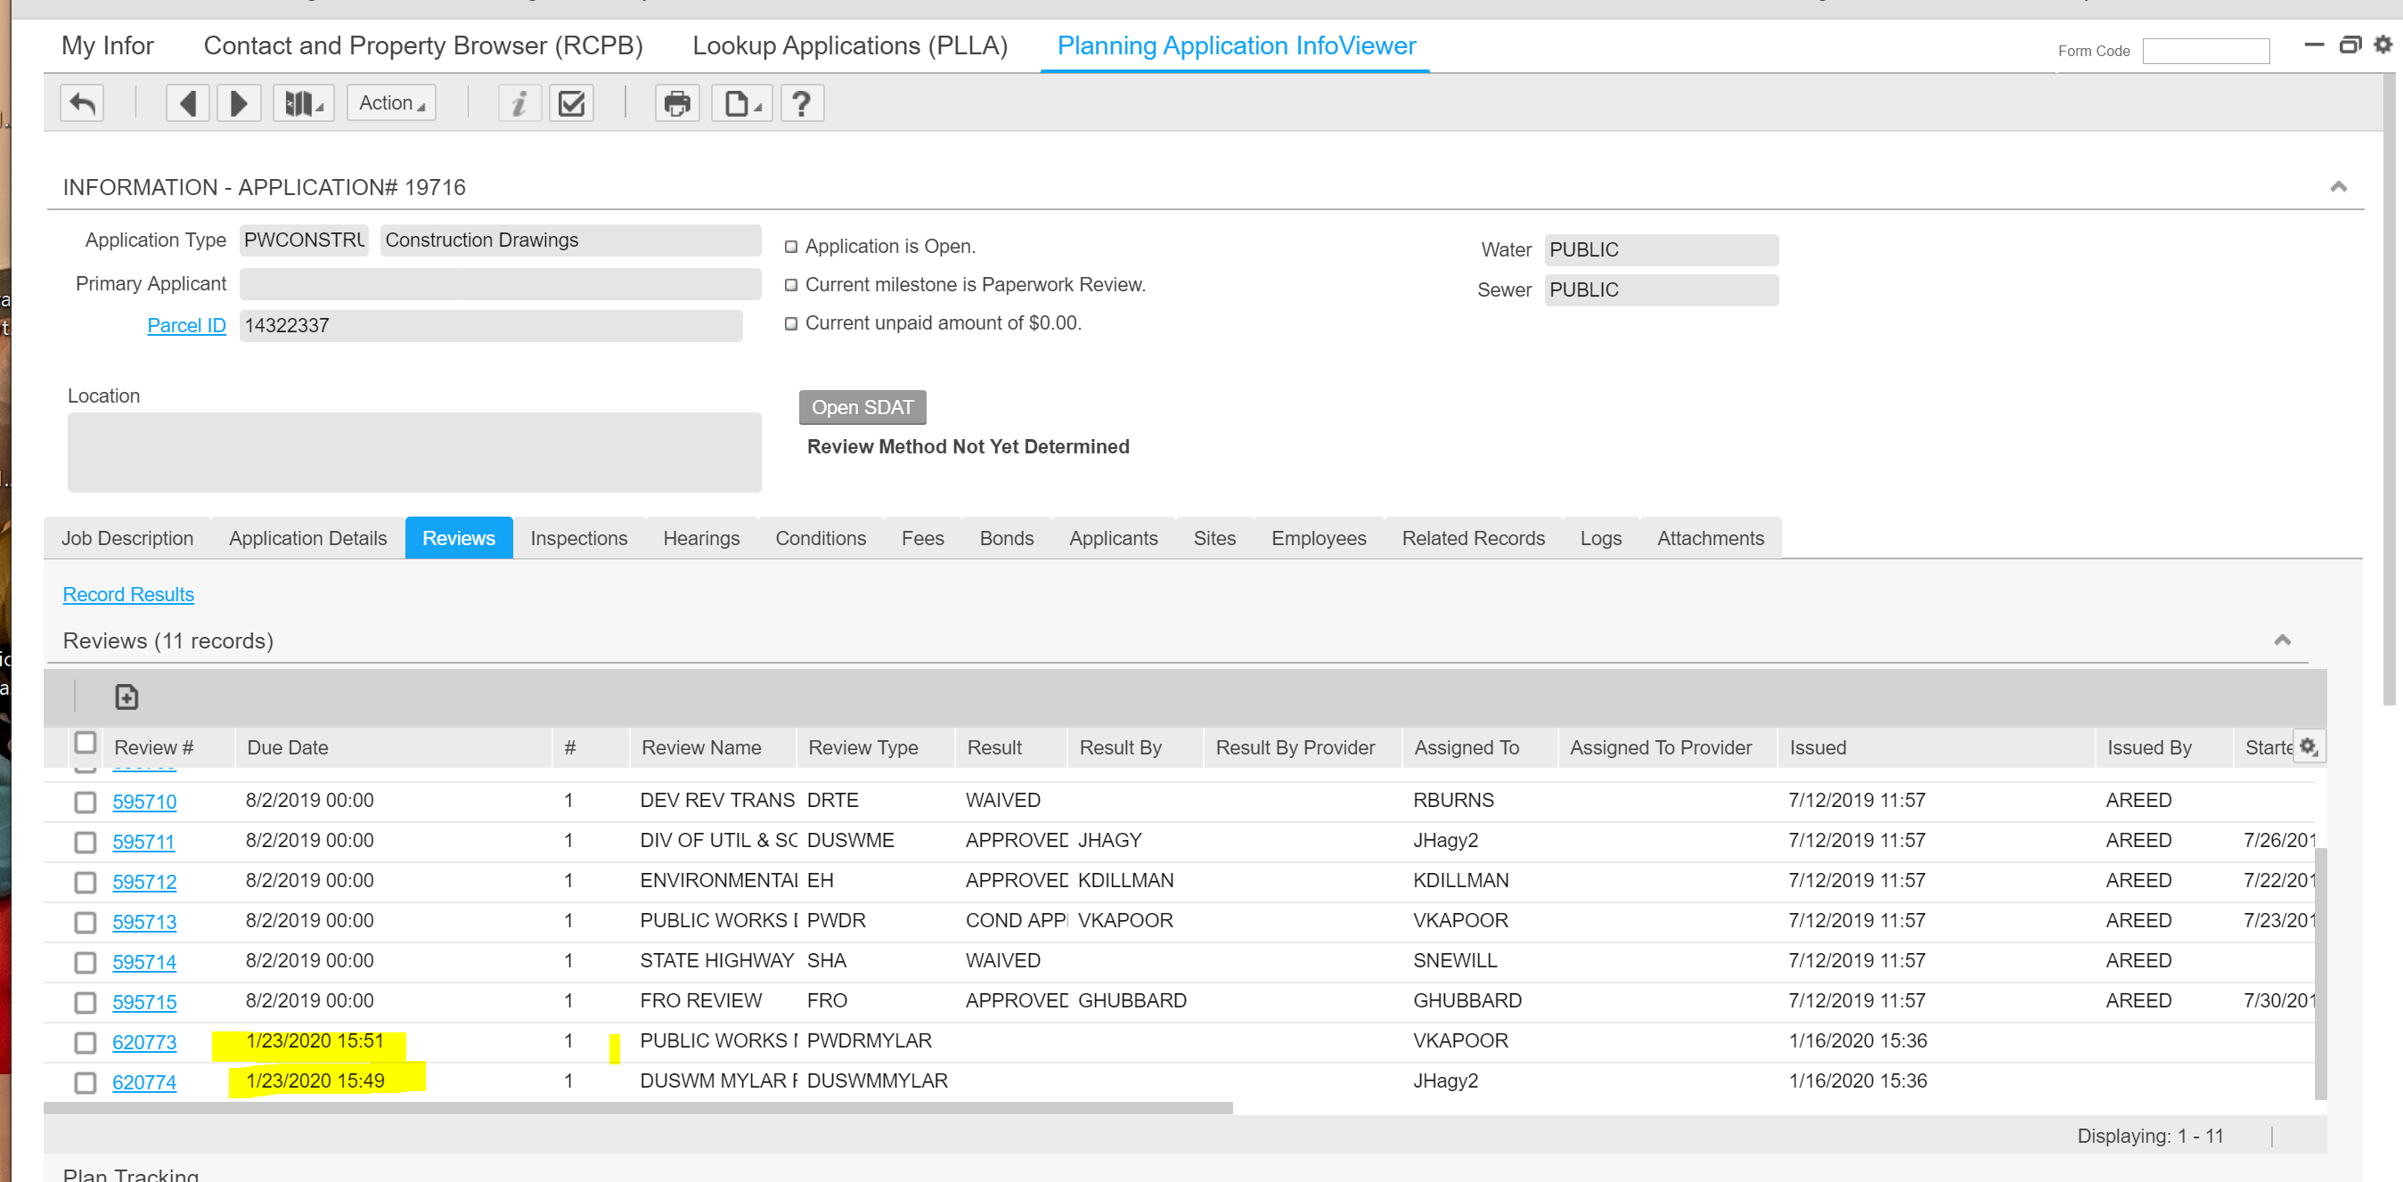The image size is (2403, 1182).
Task: Check the box for review 595710
Action: point(85,802)
